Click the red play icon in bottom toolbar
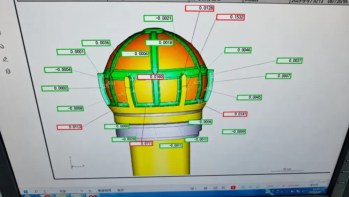Image resolution: width=349 pixels, height=197 pixels. click(x=233, y=188)
